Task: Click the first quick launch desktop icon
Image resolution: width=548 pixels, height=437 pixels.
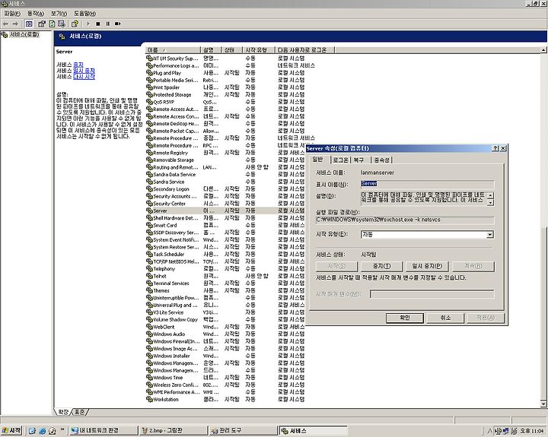Action: [x=32, y=431]
